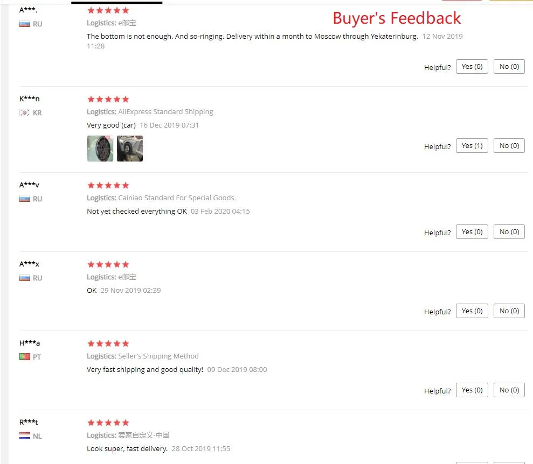
Task: Click the Russian flag icon beside A***x
Action: pyautogui.click(x=24, y=278)
